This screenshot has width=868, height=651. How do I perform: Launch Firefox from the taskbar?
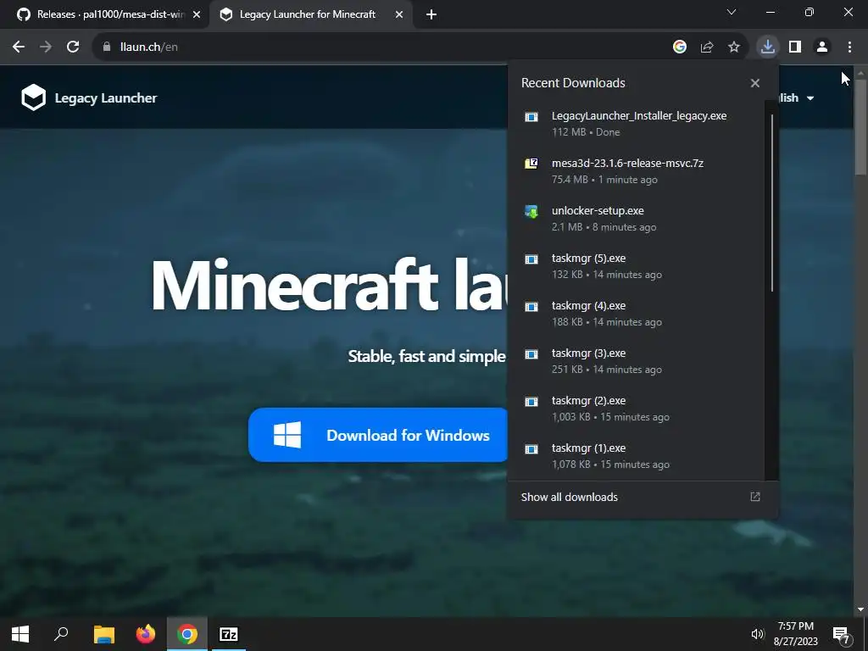click(x=146, y=634)
